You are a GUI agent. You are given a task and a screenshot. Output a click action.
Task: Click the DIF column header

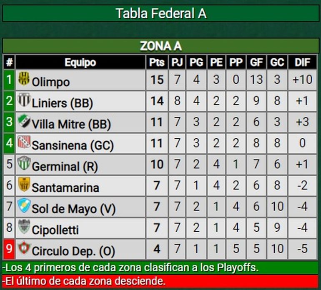click(302, 62)
